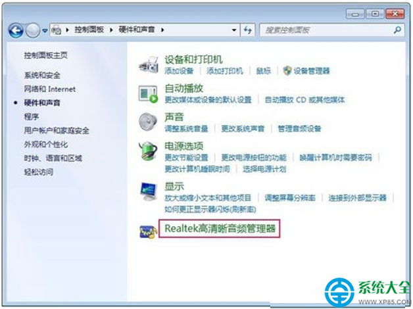This screenshot has width=413, height=309.
Task: Click the AutoPlay icon with green arrow
Action: 148,94
